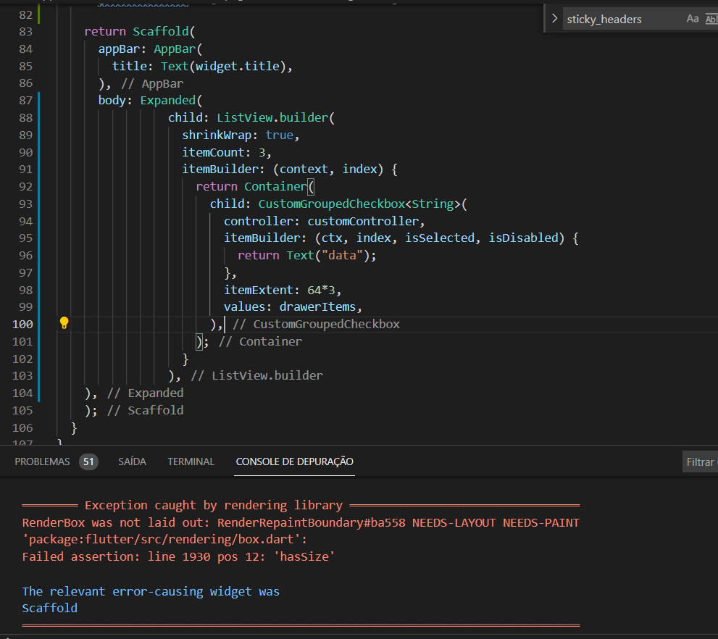Toggle whole word matching in the search widget
This screenshot has width=718, height=639.
[x=712, y=18]
